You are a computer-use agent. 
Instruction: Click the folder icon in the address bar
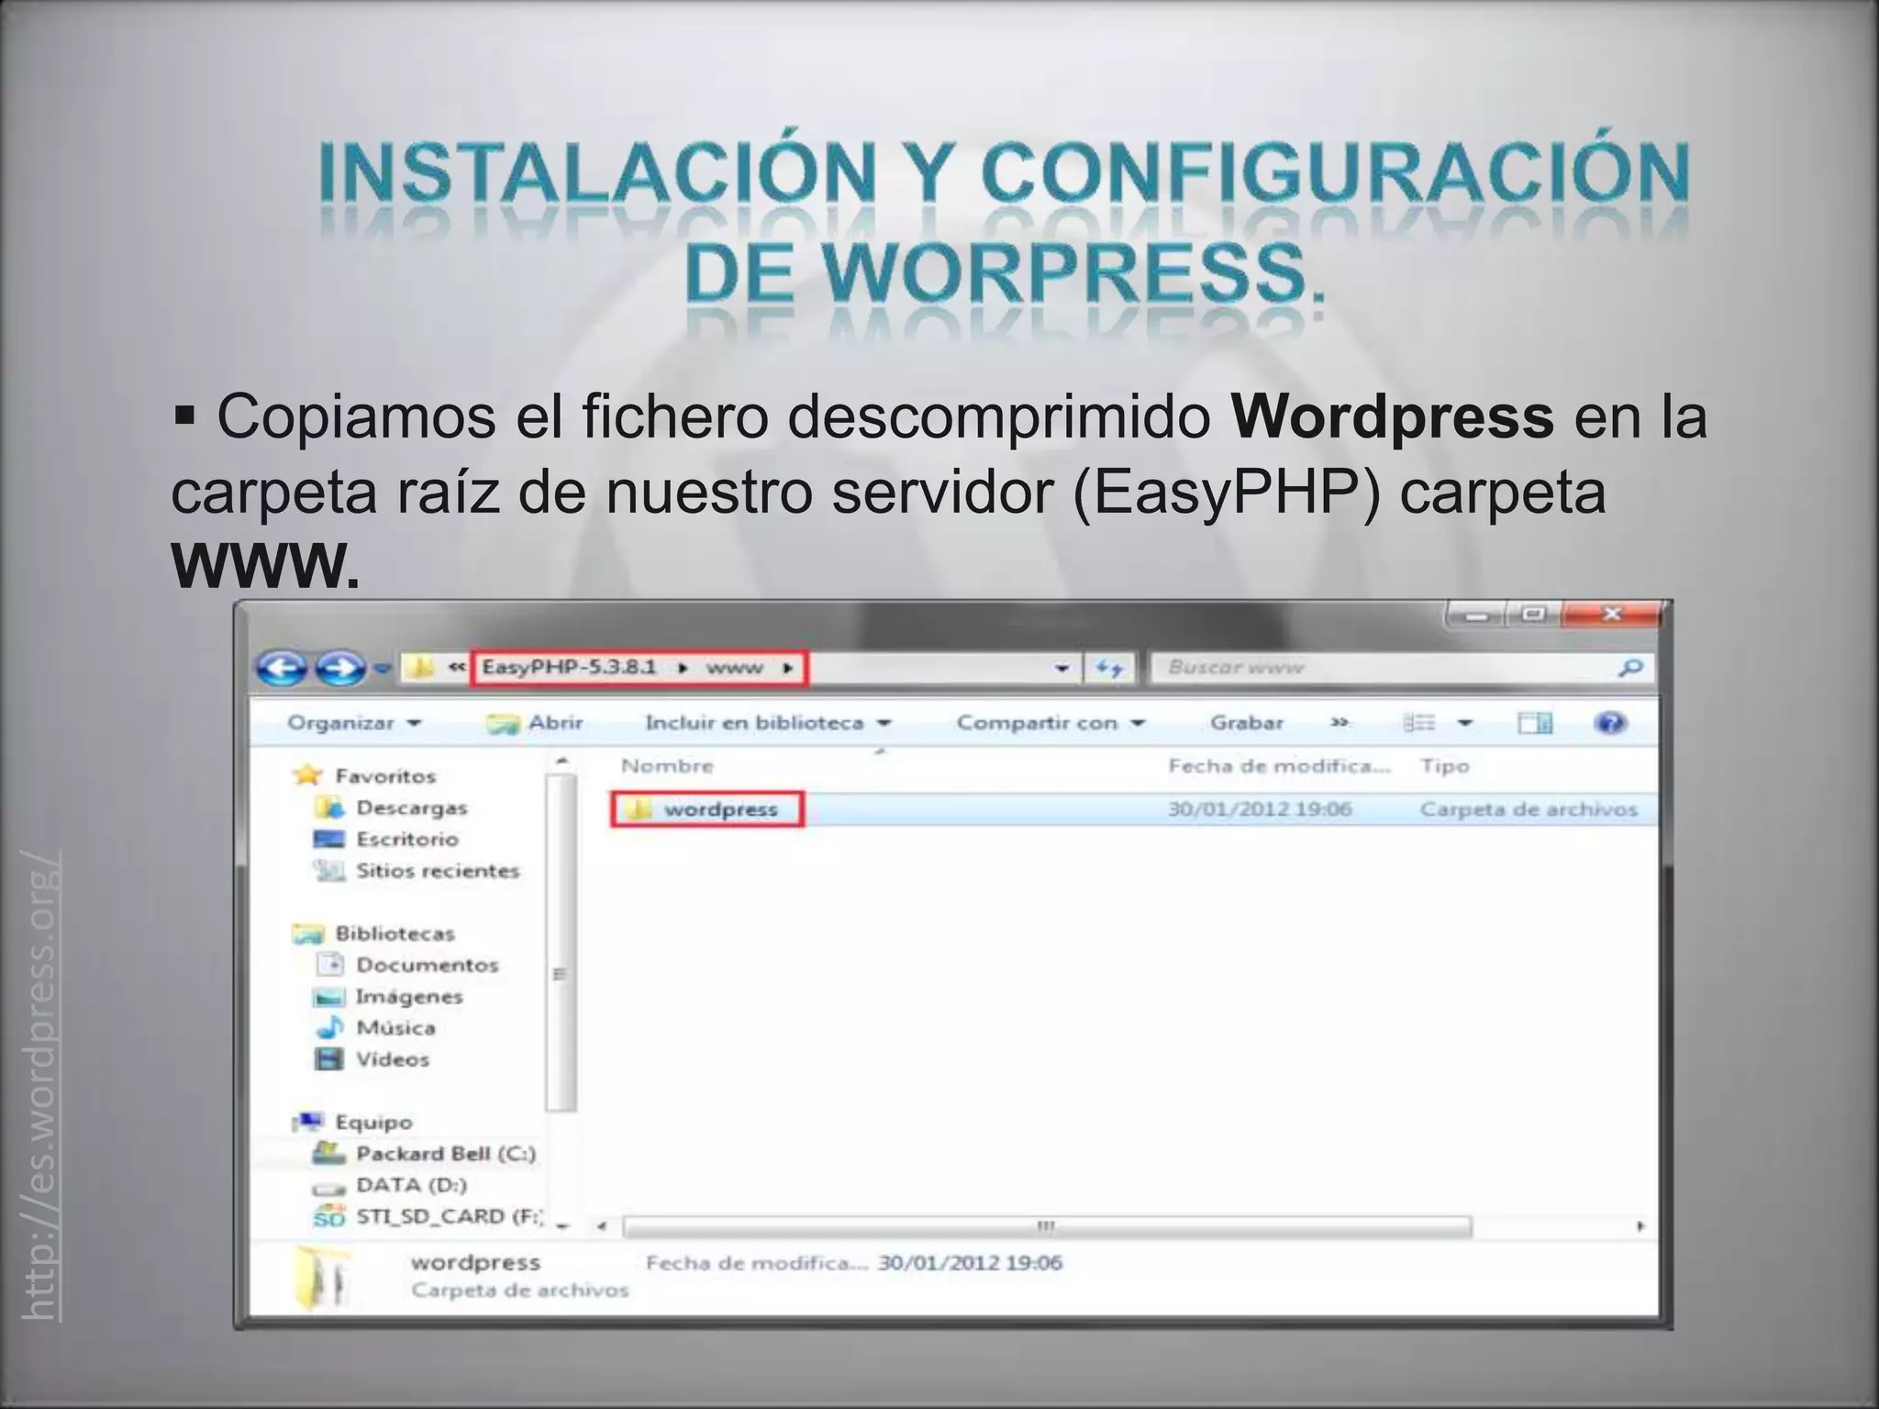click(420, 667)
